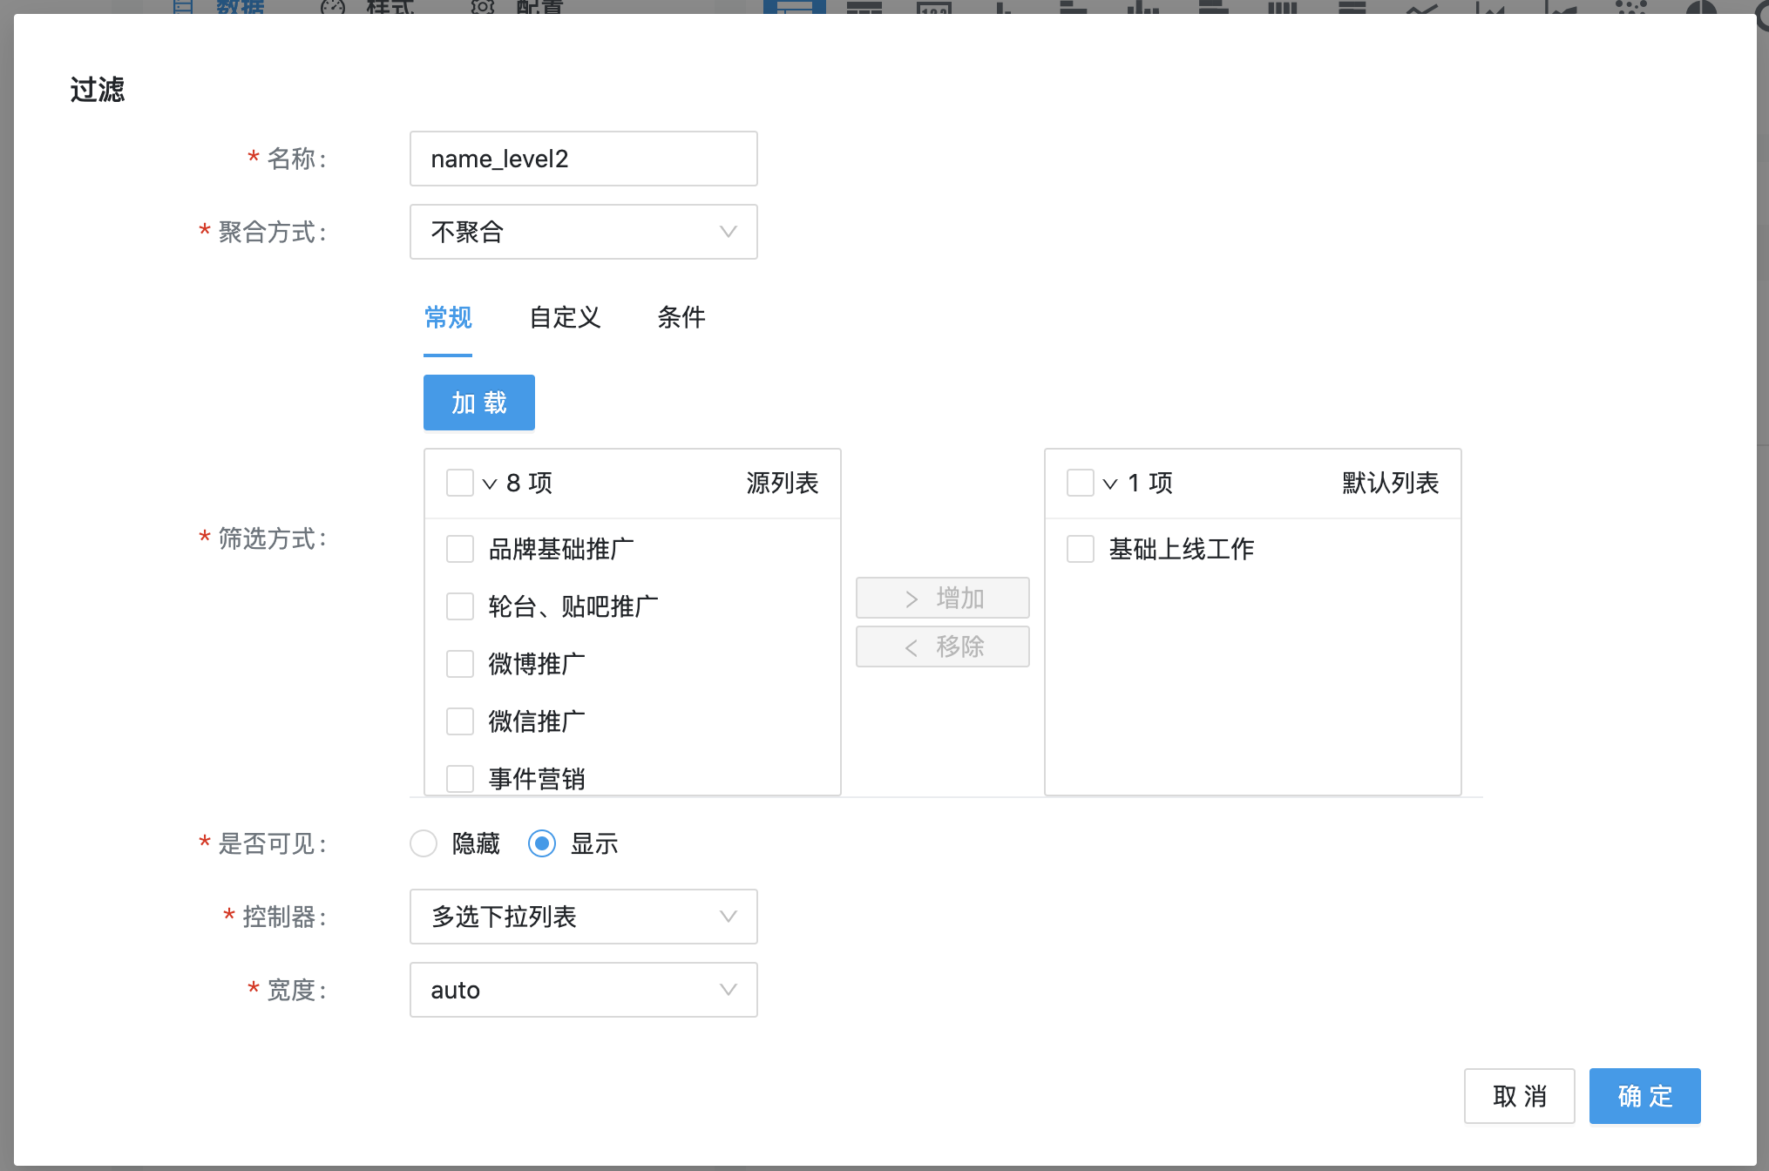The width and height of the screenshot is (1769, 1171).
Task: Click the 取消 button
Action: point(1519,1096)
